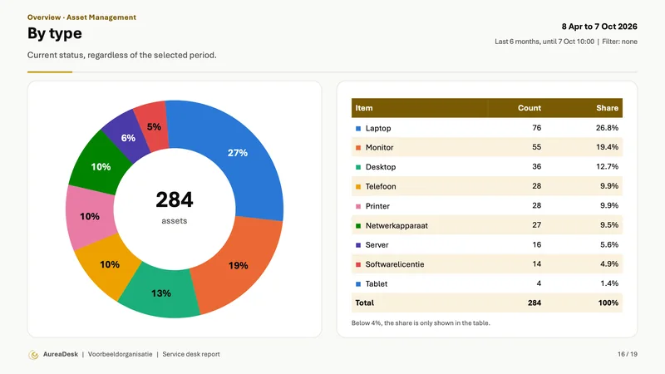Select the dark green 10% donut segment

point(100,167)
